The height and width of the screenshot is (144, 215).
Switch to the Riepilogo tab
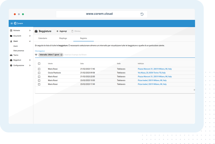click(63, 38)
